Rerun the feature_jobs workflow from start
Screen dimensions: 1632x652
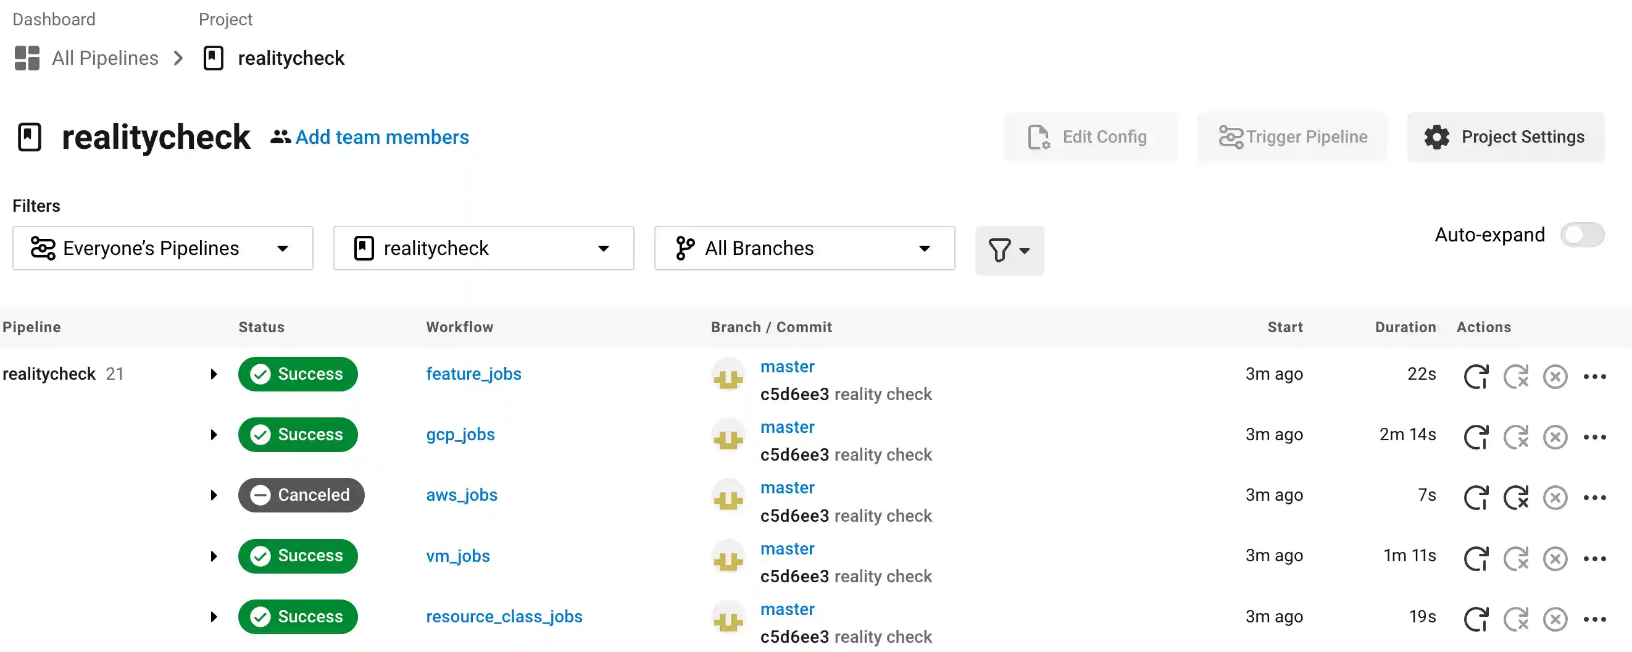coord(1475,376)
